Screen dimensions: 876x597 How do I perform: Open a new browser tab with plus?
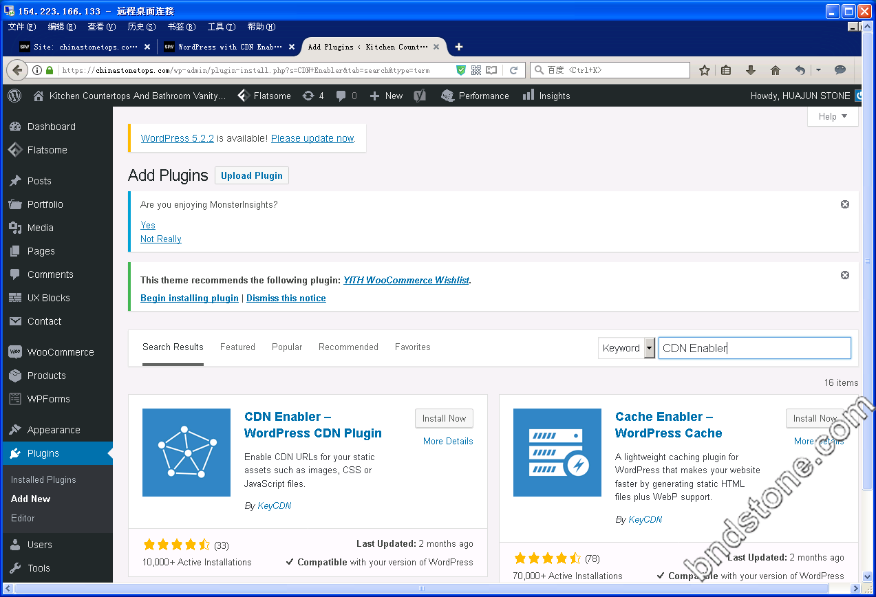coord(459,47)
